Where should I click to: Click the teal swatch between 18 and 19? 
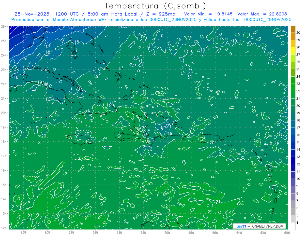(x=293, y=117)
